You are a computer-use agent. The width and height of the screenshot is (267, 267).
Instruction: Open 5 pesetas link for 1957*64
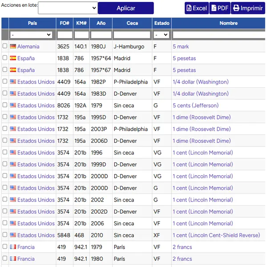point(184,58)
